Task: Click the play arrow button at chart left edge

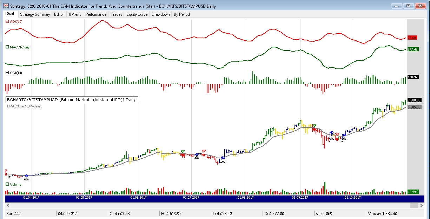Action: click(9, 177)
